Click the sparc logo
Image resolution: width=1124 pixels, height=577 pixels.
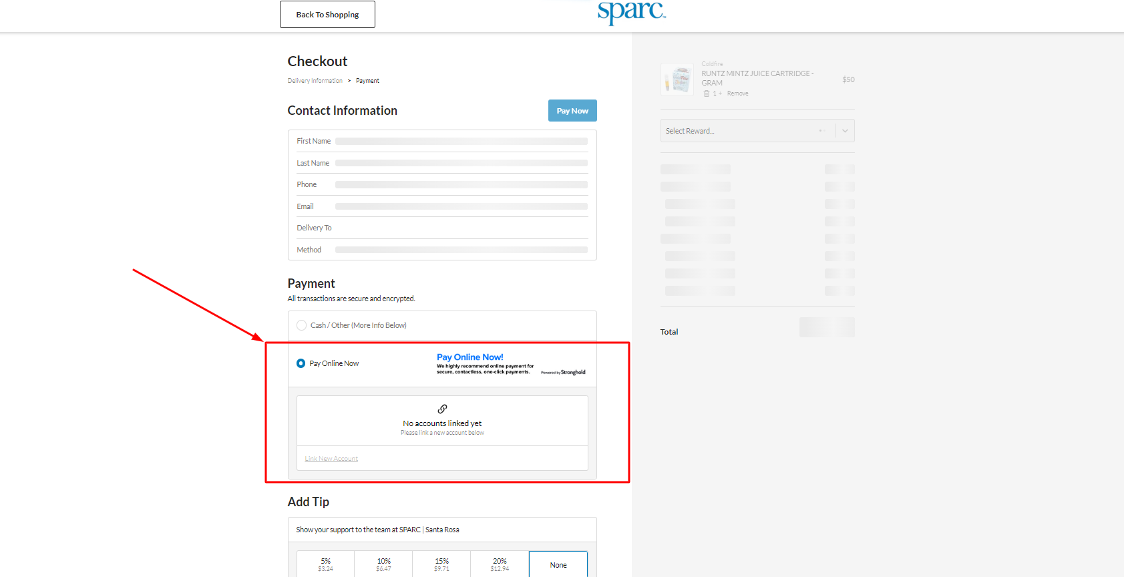click(631, 12)
